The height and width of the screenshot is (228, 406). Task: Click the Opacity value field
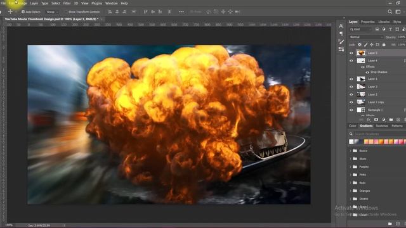(x=402, y=37)
